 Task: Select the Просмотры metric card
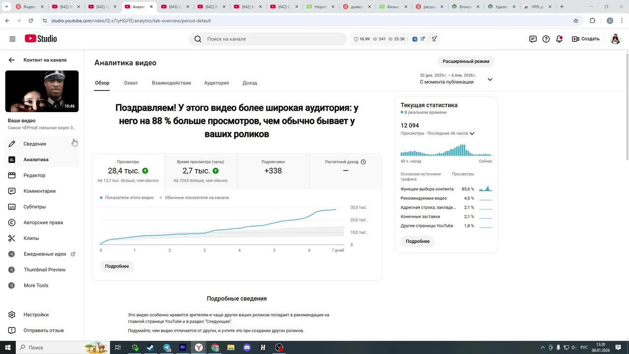128,171
